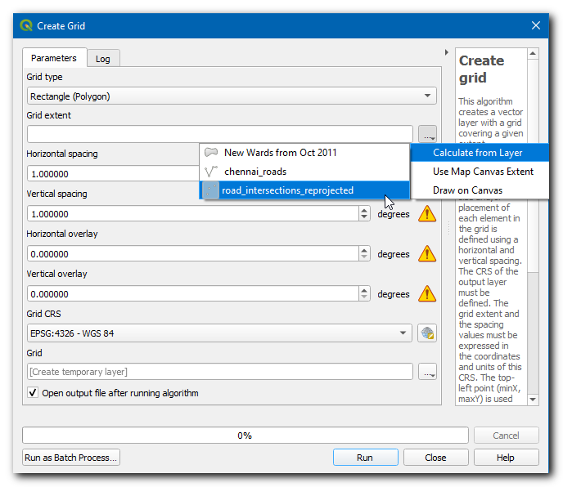The image size is (563, 487).
Task: Select Use Map Canvas Extent option
Action: [483, 172]
